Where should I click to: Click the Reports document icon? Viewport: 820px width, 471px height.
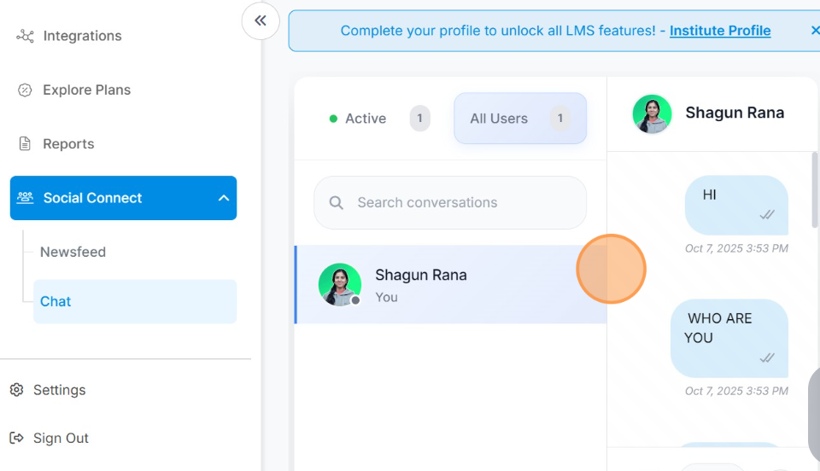tap(25, 144)
